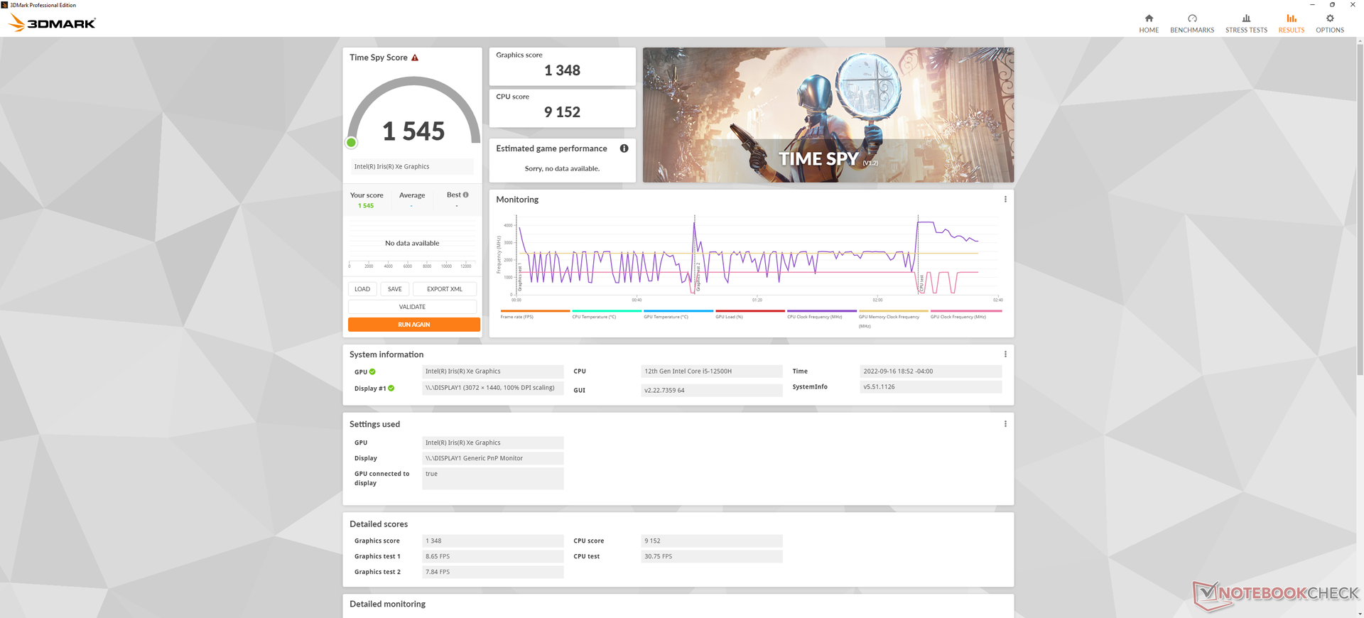Click CPU test 30.75 FPS value
Image resolution: width=1364 pixels, height=618 pixels.
pyautogui.click(x=711, y=556)
